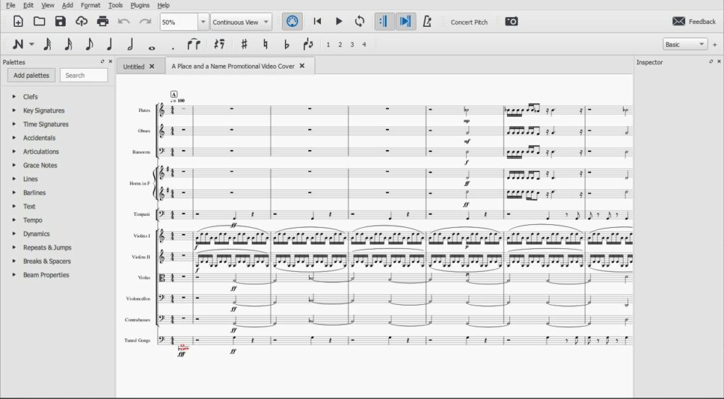Undo the last action
Screen dimensions: 724x399
124,22
